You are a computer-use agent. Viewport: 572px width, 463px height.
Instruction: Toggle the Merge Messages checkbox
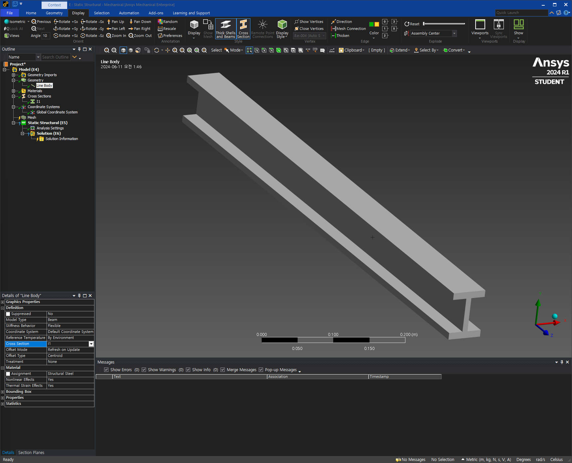pyautogui.click(x=222, y=370)
